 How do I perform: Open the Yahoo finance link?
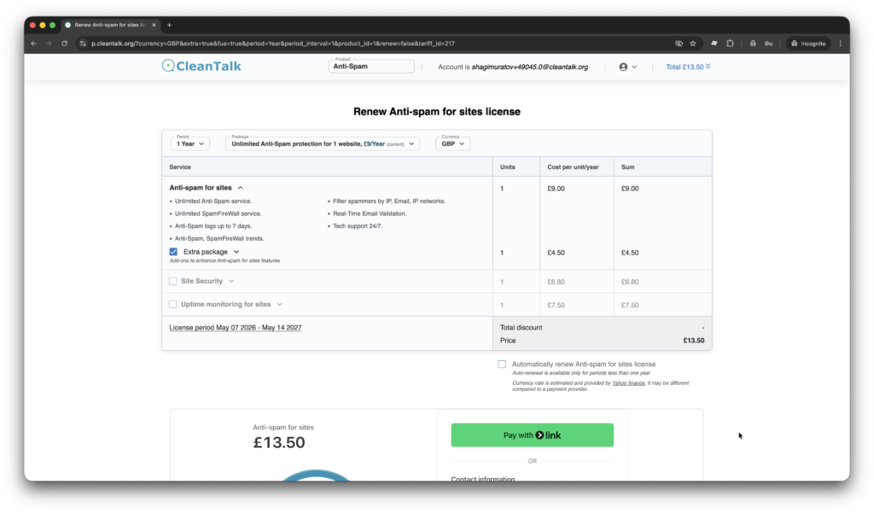pos(628,383)
